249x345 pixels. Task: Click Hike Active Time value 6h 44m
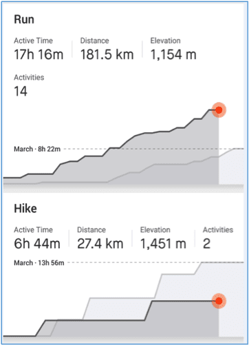[37, 244]
